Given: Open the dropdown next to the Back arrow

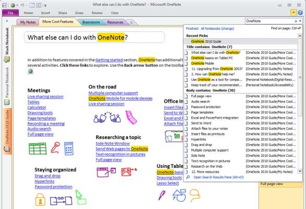Looking at the screenshot, I should click(17, 5).
